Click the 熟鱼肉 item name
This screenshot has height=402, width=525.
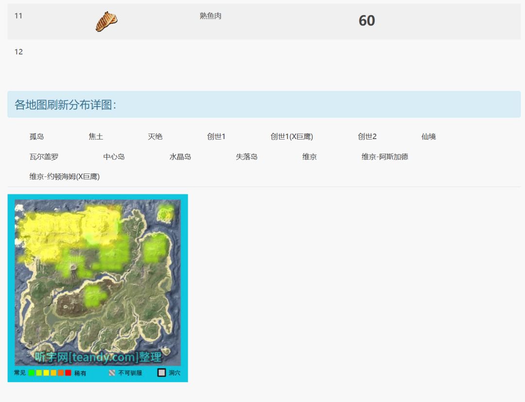click(x=210, y=16)
